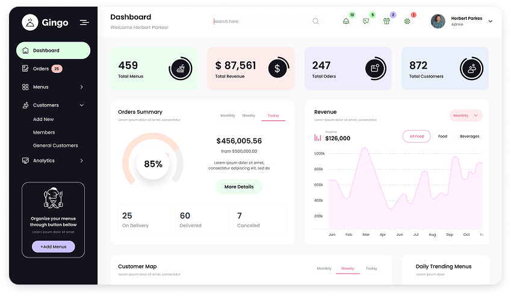511x296 pixels.
Task: Select the Dashboard sidebar item
Action: pos(53,51)
